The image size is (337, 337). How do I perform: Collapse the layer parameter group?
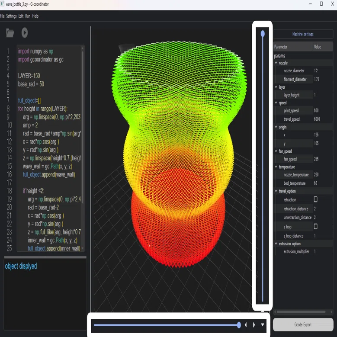pyautogui.click(x=276, y=87)
